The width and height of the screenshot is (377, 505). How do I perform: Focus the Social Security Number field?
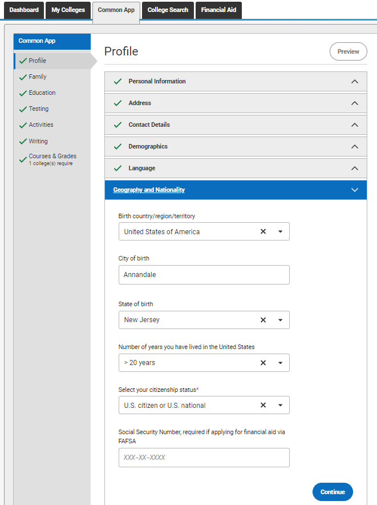coord(204,458)
